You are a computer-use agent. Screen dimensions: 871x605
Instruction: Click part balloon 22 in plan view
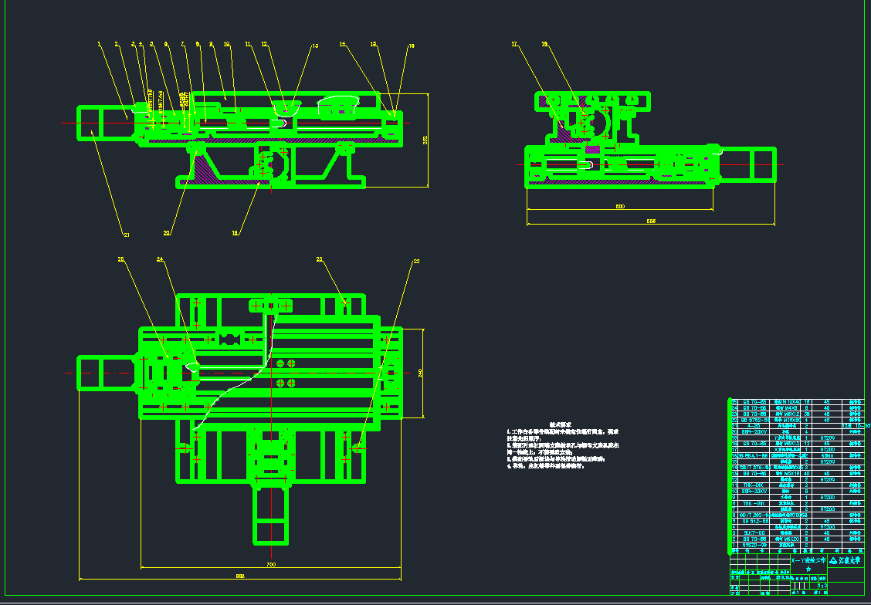pos(416,262)
